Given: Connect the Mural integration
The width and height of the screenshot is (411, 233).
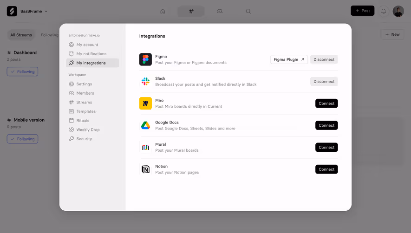Looking at the screenshot, I should (326, 148).
